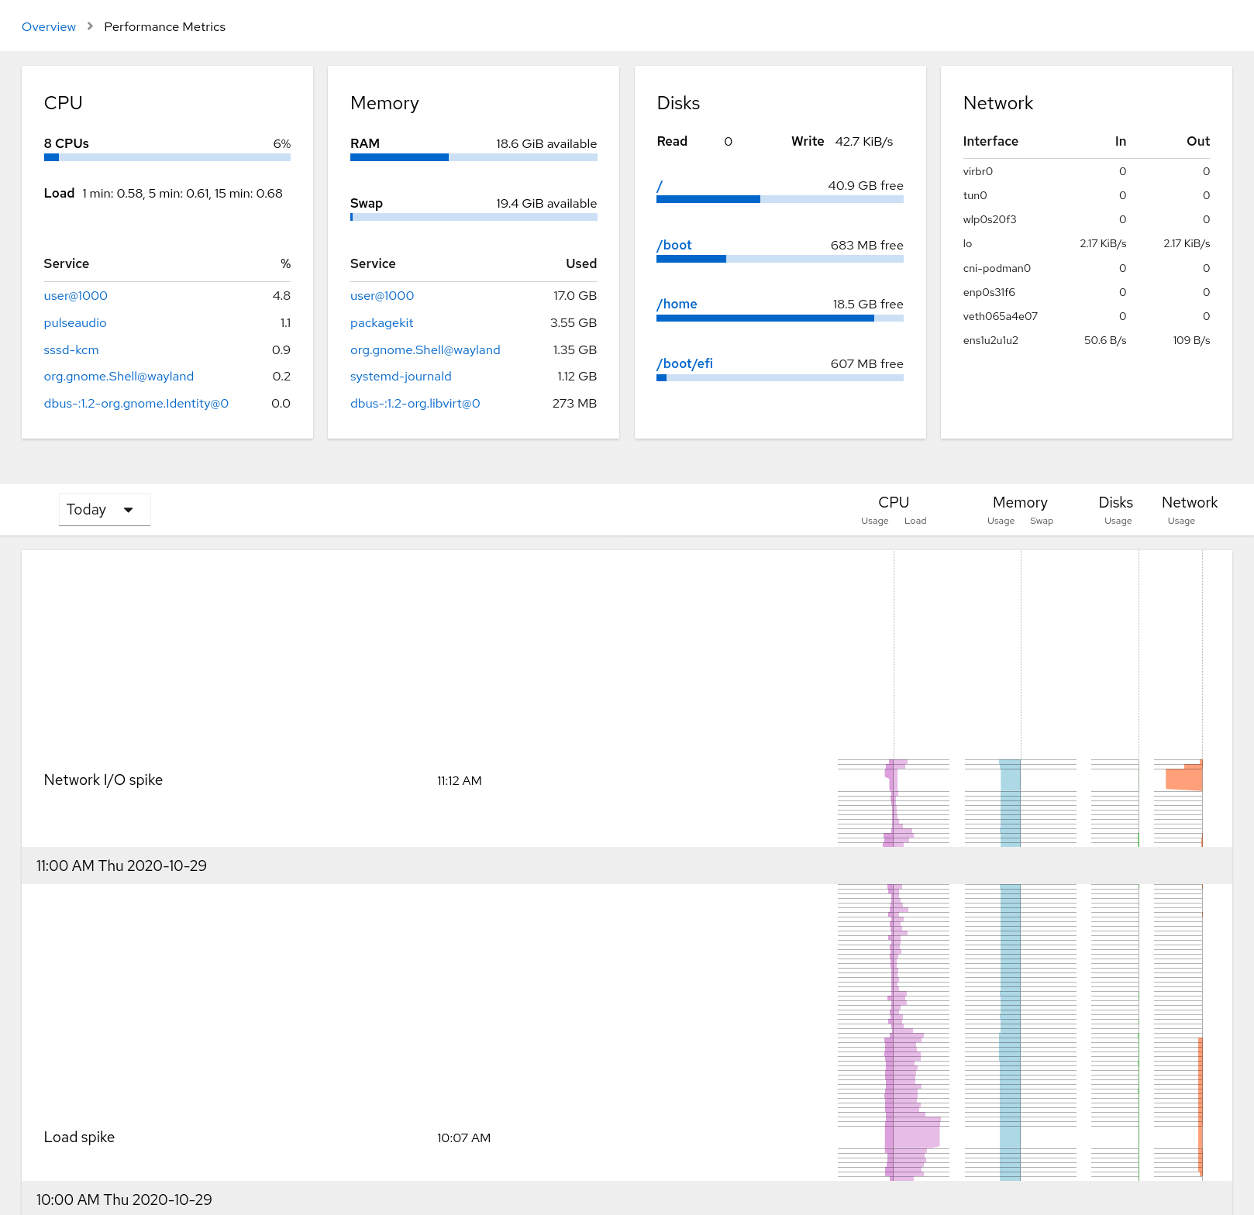The height and width of the screenshot is (1215, 1254).
Task: Click the Network I/O spike event
Action: (103, 780)
